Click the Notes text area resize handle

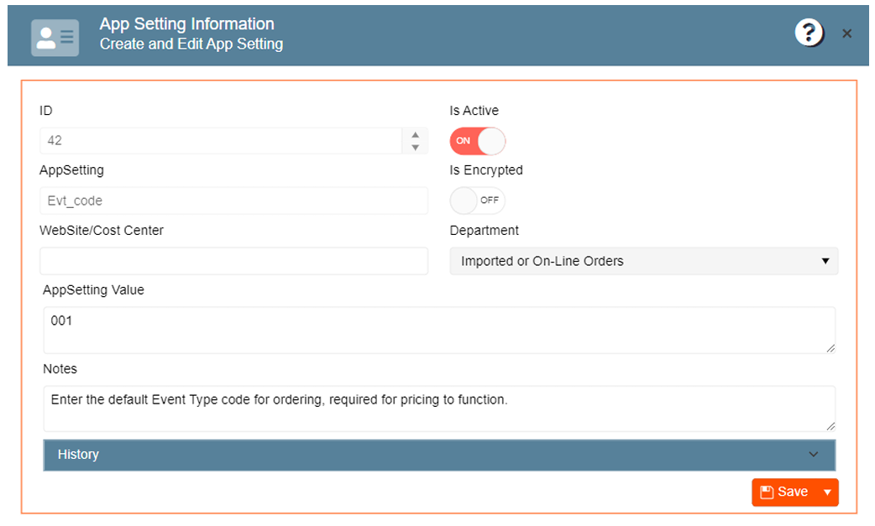click(x=830, y=426)
